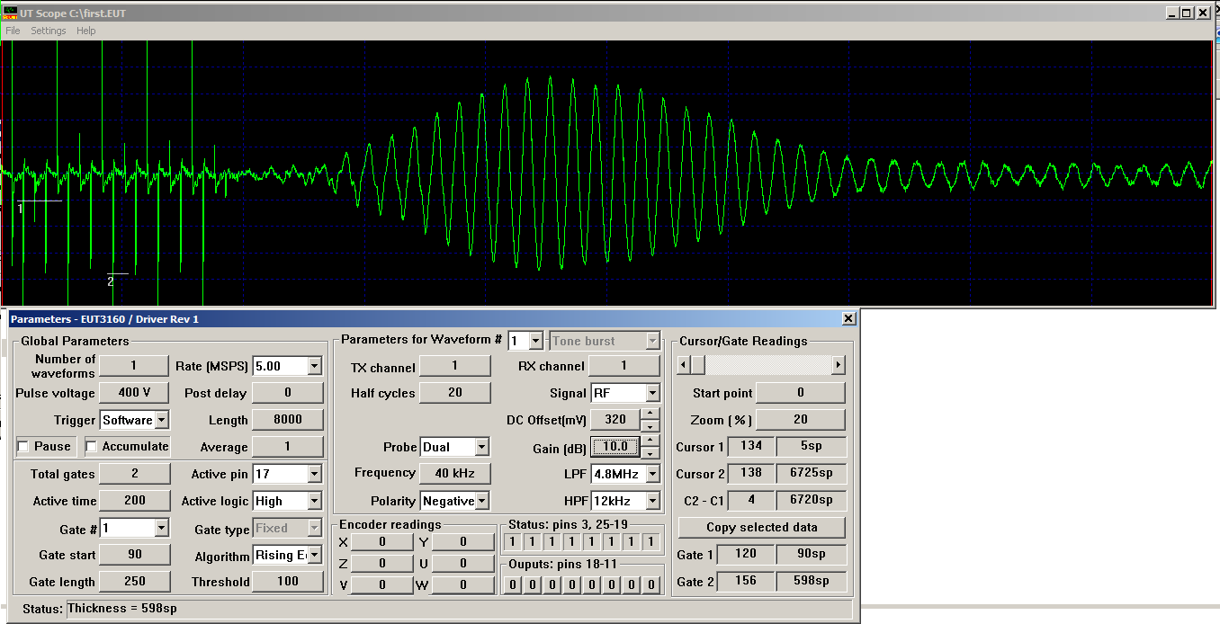
Task: Click the UT Scope title bar app icon
Action: [11, 13]
